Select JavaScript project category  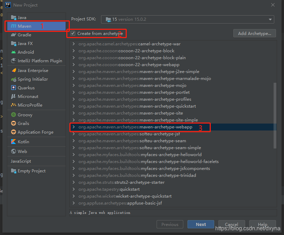point(36,161)
